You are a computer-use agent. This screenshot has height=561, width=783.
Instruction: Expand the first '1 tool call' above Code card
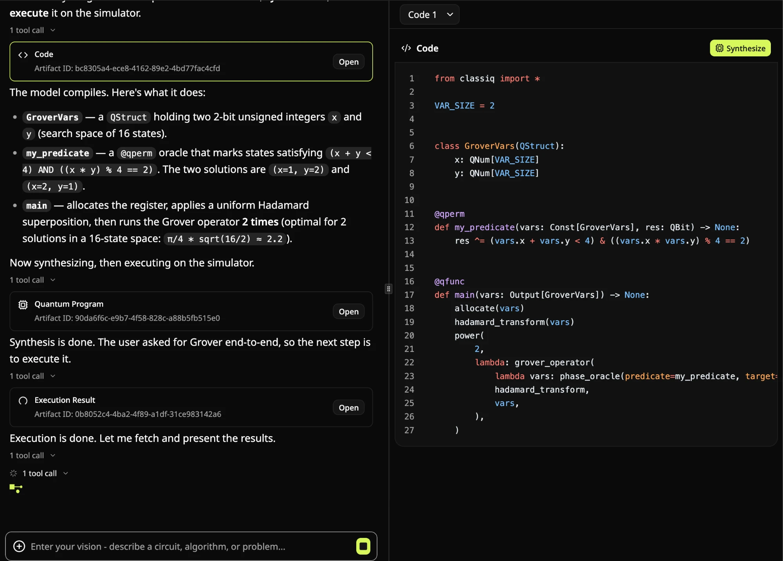[32, 30]
